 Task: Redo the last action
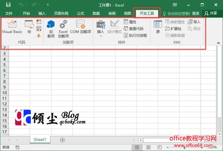[34, 5]
